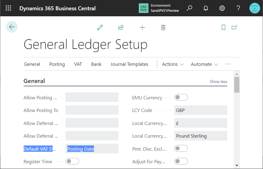The height and width of the screenshot is (169, 263).
Task: Click the EMU Currency label
Action: coord(147,98)
